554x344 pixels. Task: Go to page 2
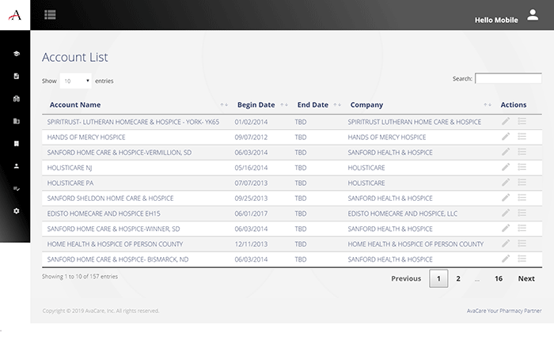[458, 278]
